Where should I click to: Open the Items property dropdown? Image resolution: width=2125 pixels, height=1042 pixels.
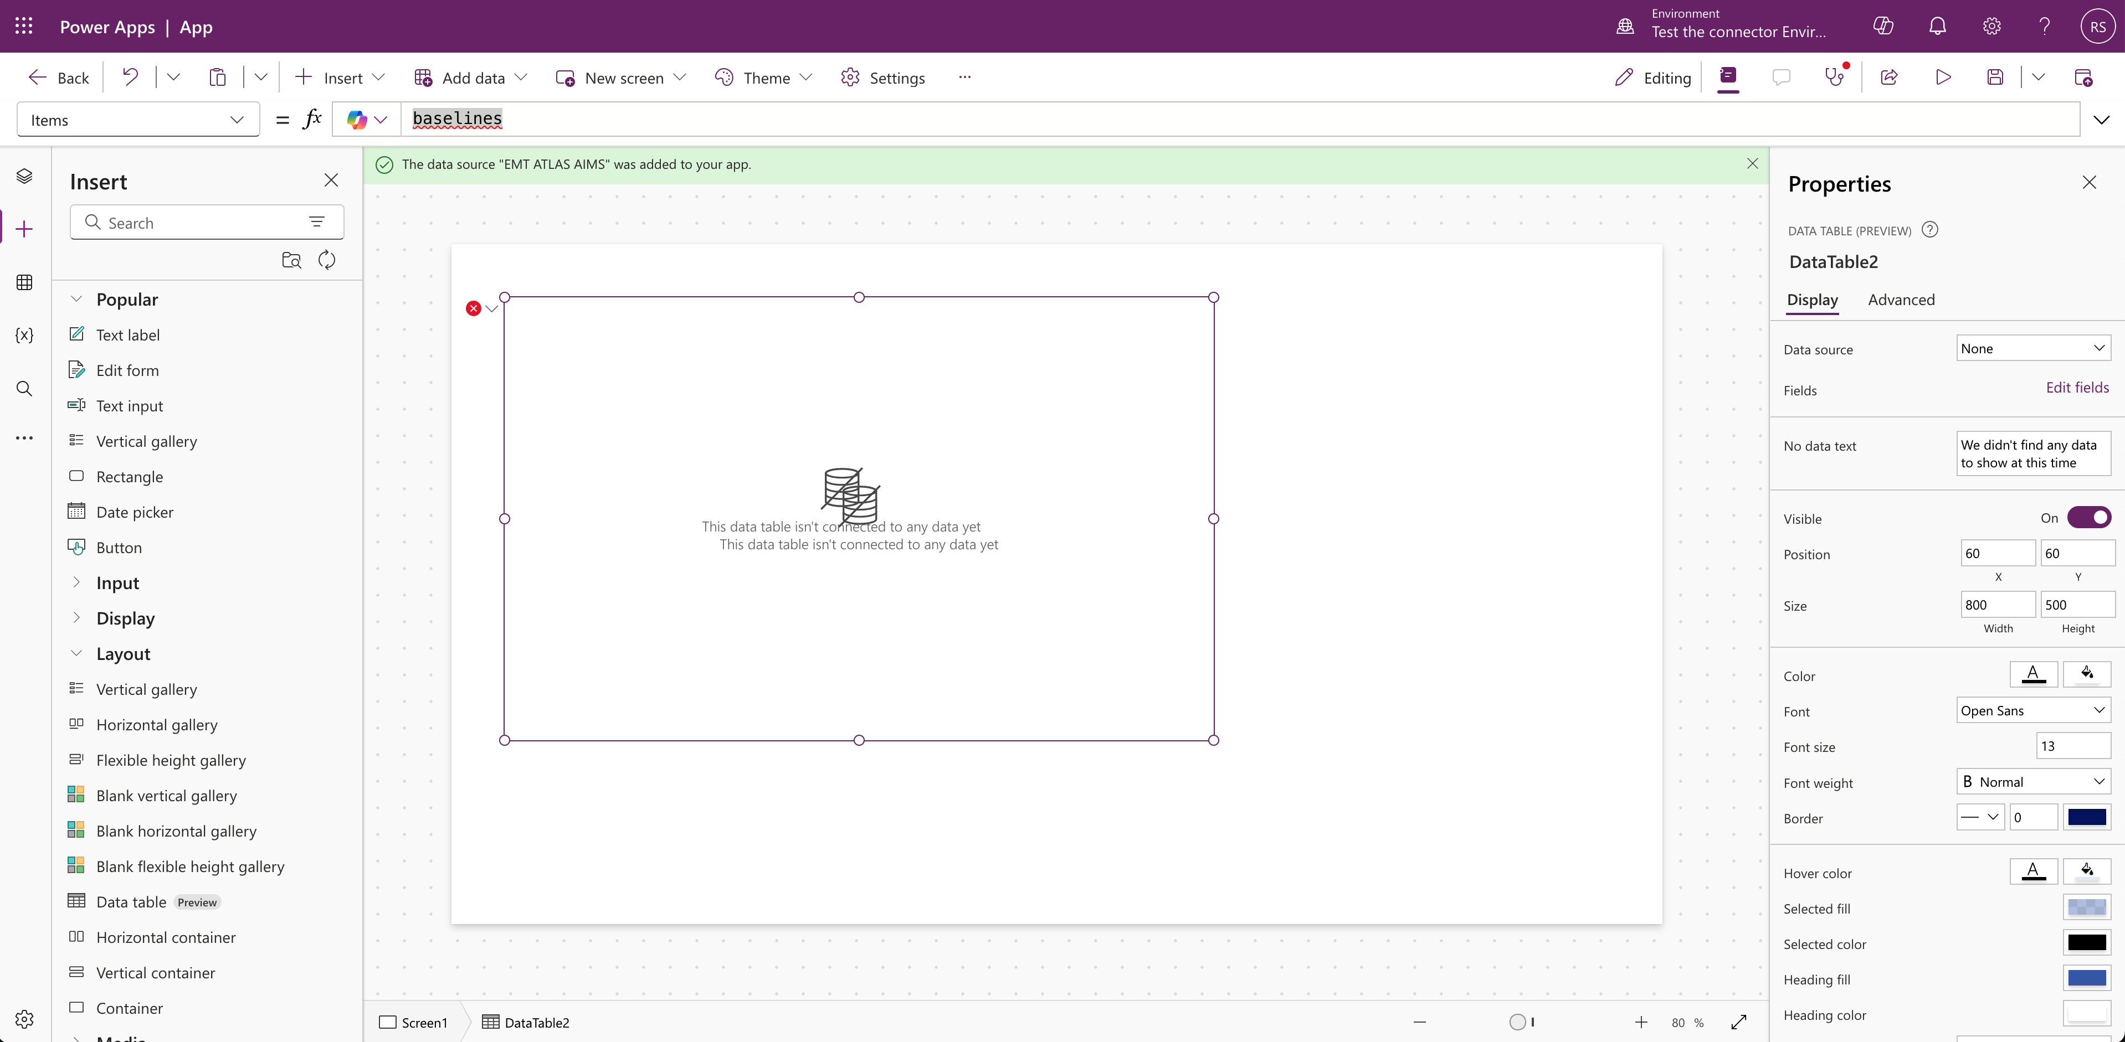(x=138, y=120)
